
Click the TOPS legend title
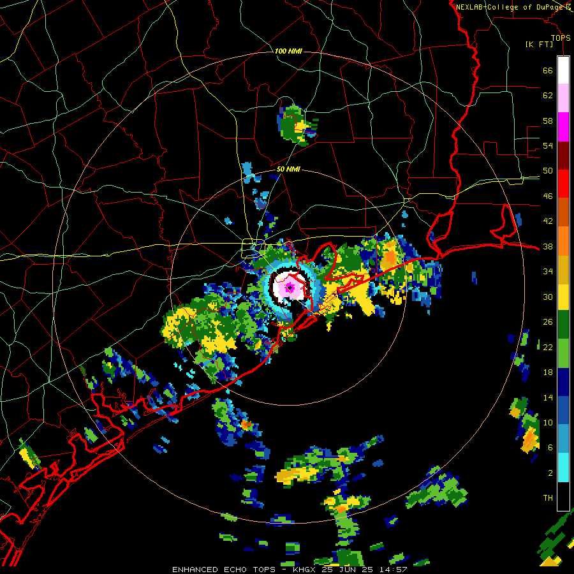point(561,38)
